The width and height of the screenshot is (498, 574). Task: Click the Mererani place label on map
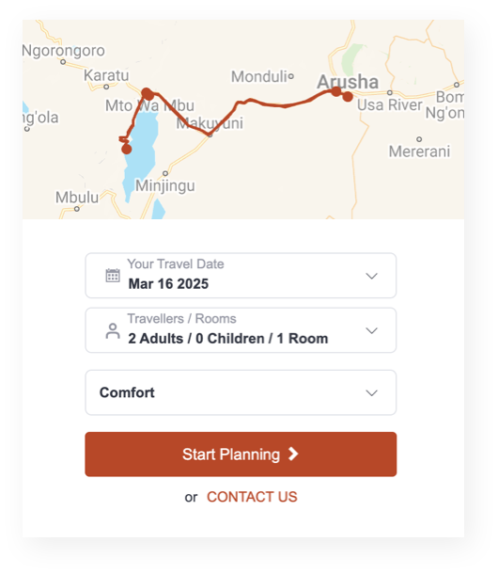(x=419, y=151)
